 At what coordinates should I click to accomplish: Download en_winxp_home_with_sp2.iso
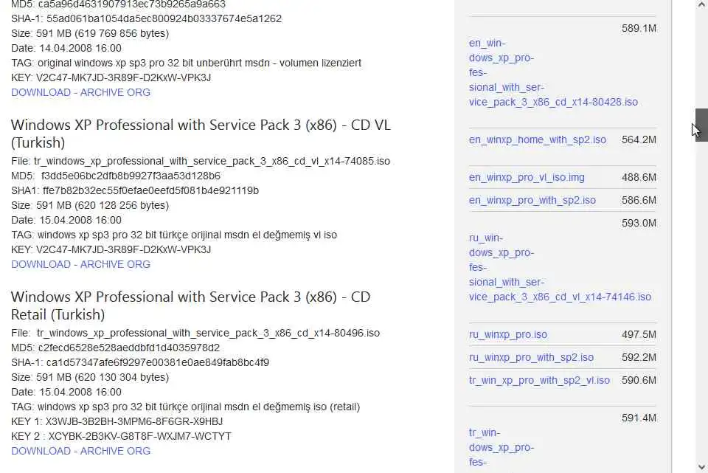[x=538, y=139]
